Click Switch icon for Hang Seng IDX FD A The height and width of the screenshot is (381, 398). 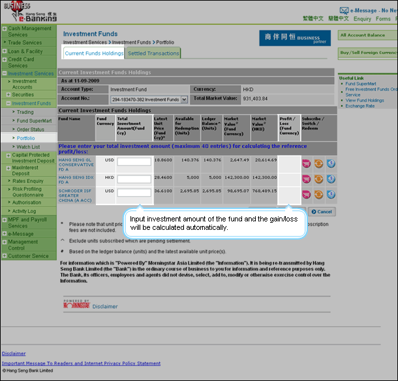pyautogui.click(x=318, y=179)
